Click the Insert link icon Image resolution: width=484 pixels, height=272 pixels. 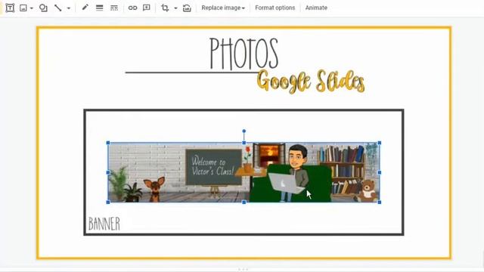(132, 8)
